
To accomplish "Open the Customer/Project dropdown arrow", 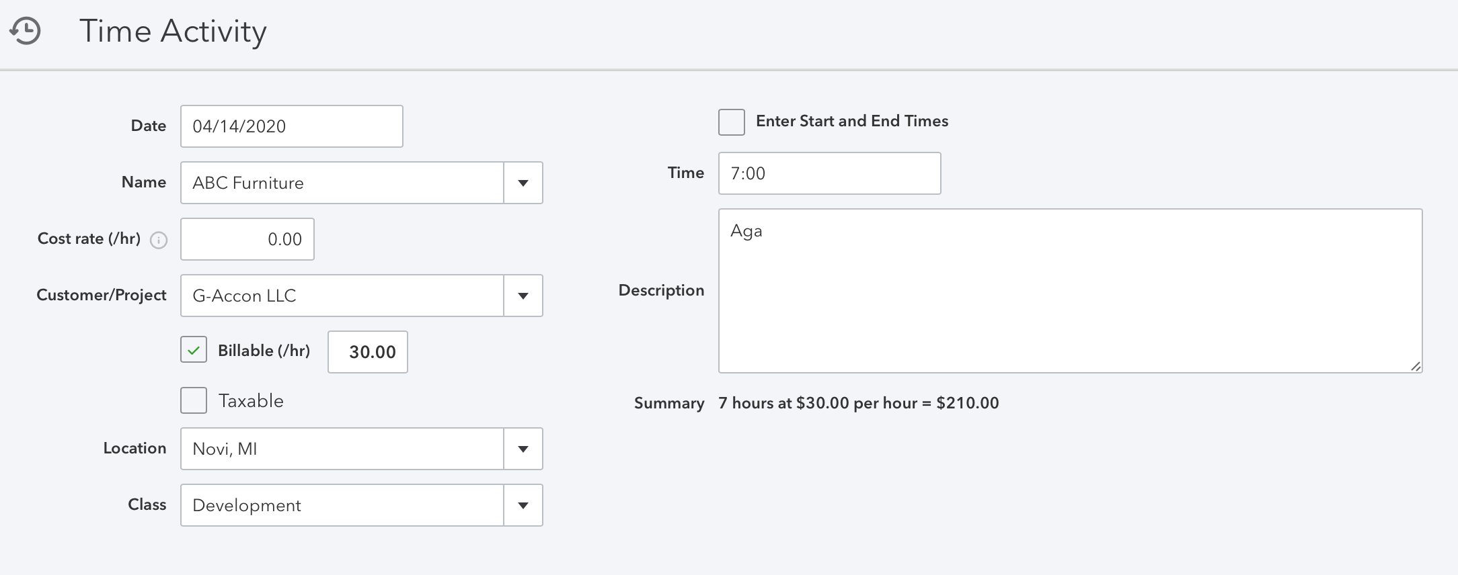I will click(x=523, y=296).
